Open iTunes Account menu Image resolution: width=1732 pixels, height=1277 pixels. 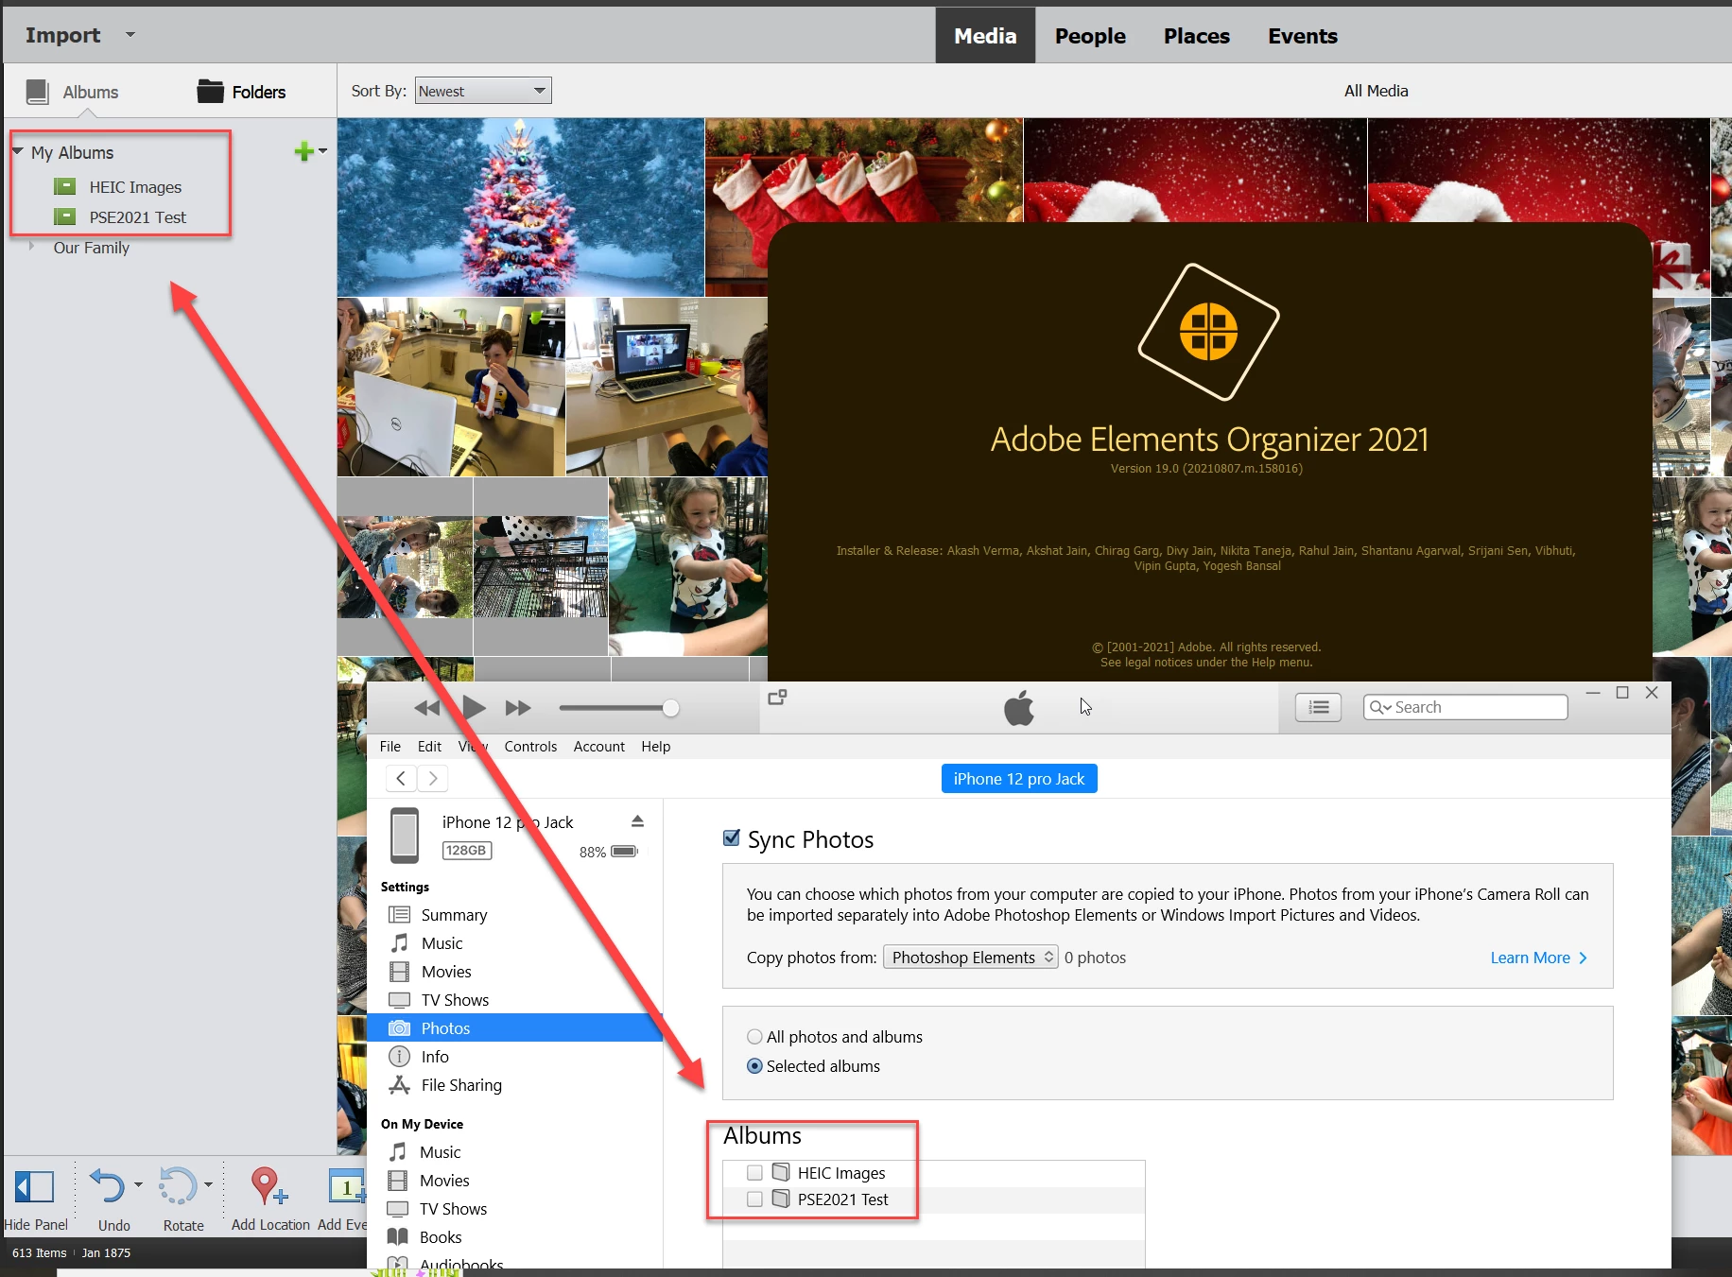click(x=599, y=747)
